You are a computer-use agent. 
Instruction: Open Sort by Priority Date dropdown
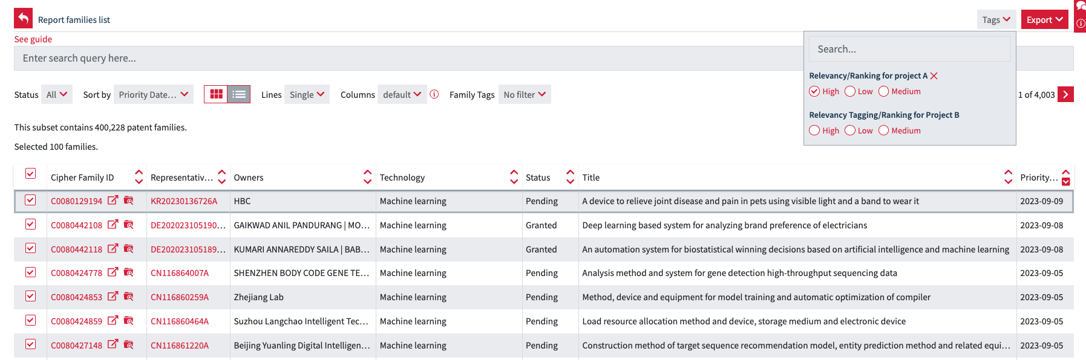(x=154, y=94)
